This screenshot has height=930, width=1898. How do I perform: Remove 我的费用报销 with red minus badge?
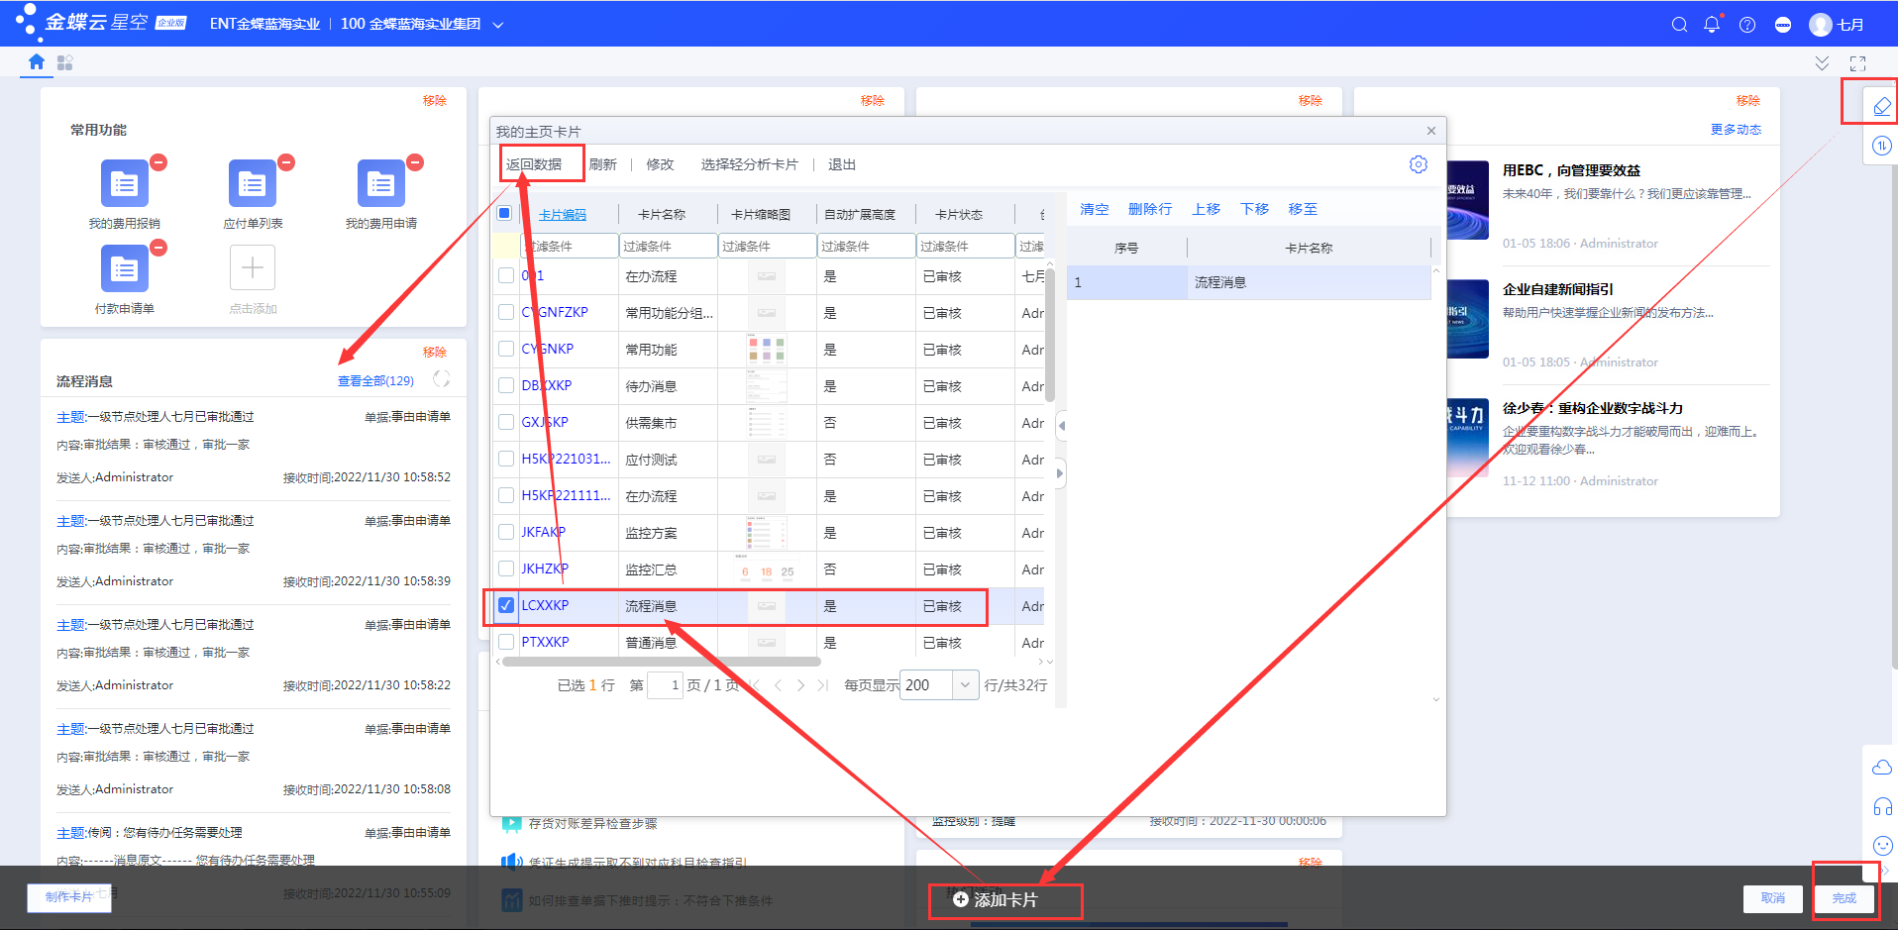tap(158, 162)
